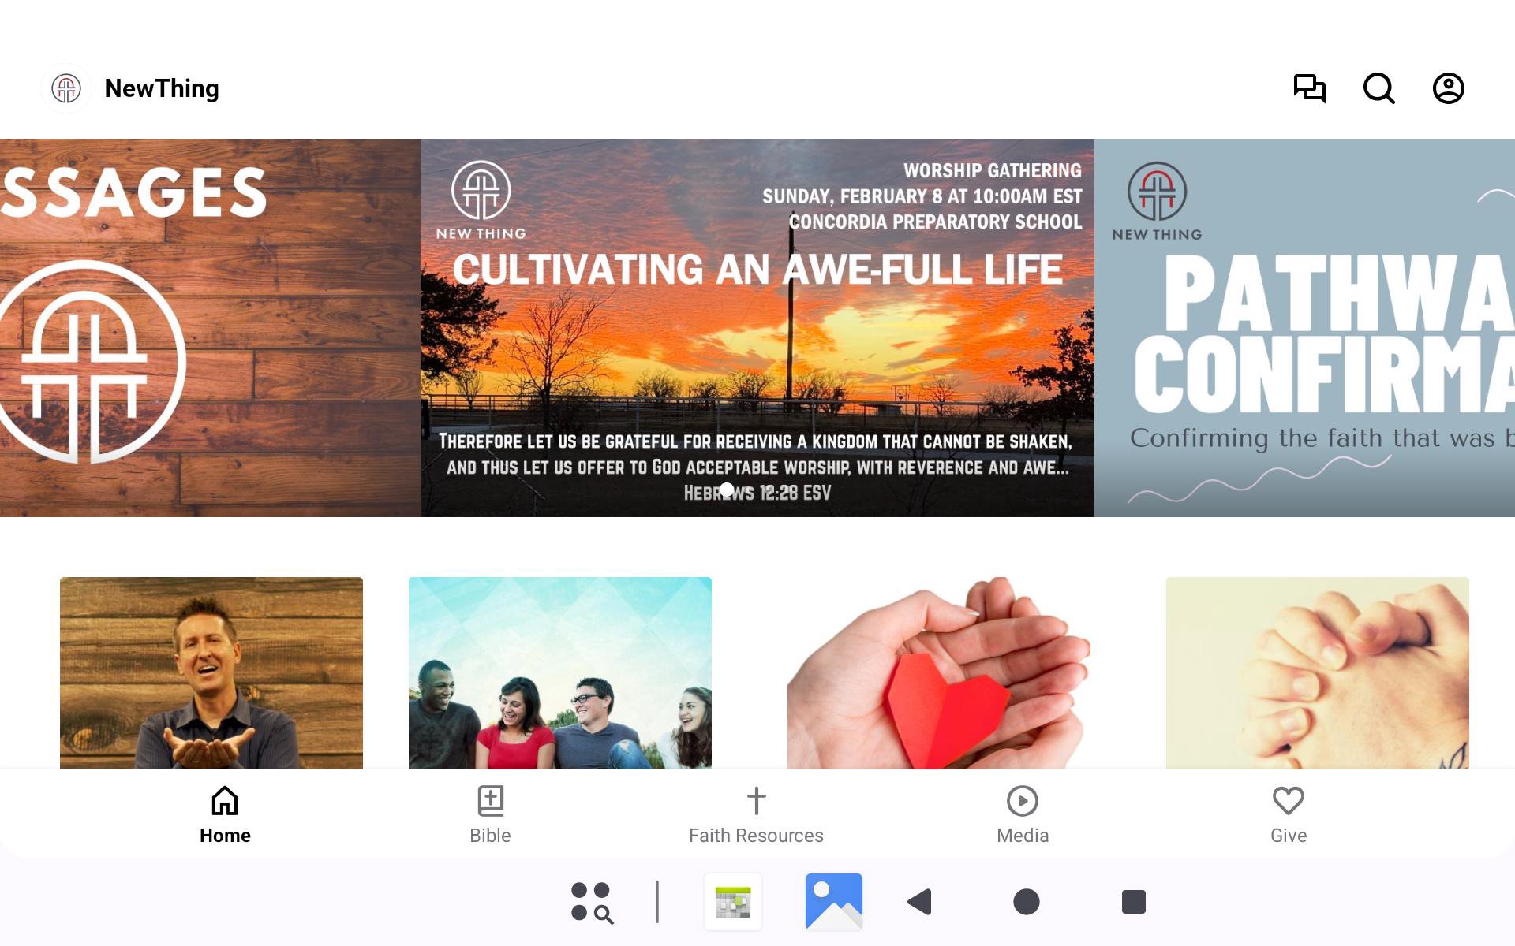Screen dimensions: 1515x946
Task: Switch to the Faith Resources tab
Action: pyautogui.click(x=756, y=815)
